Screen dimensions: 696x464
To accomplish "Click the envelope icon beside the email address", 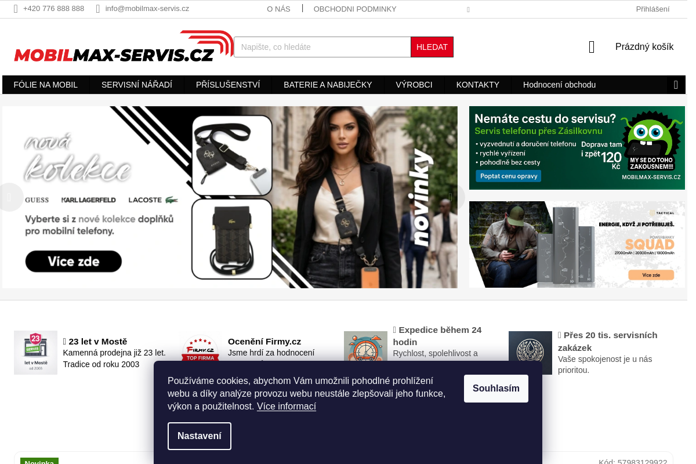I will tap(98, 9).
